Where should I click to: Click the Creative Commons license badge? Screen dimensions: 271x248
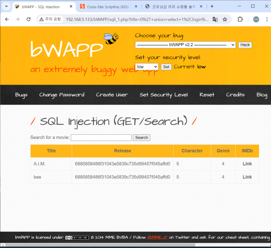77,238
